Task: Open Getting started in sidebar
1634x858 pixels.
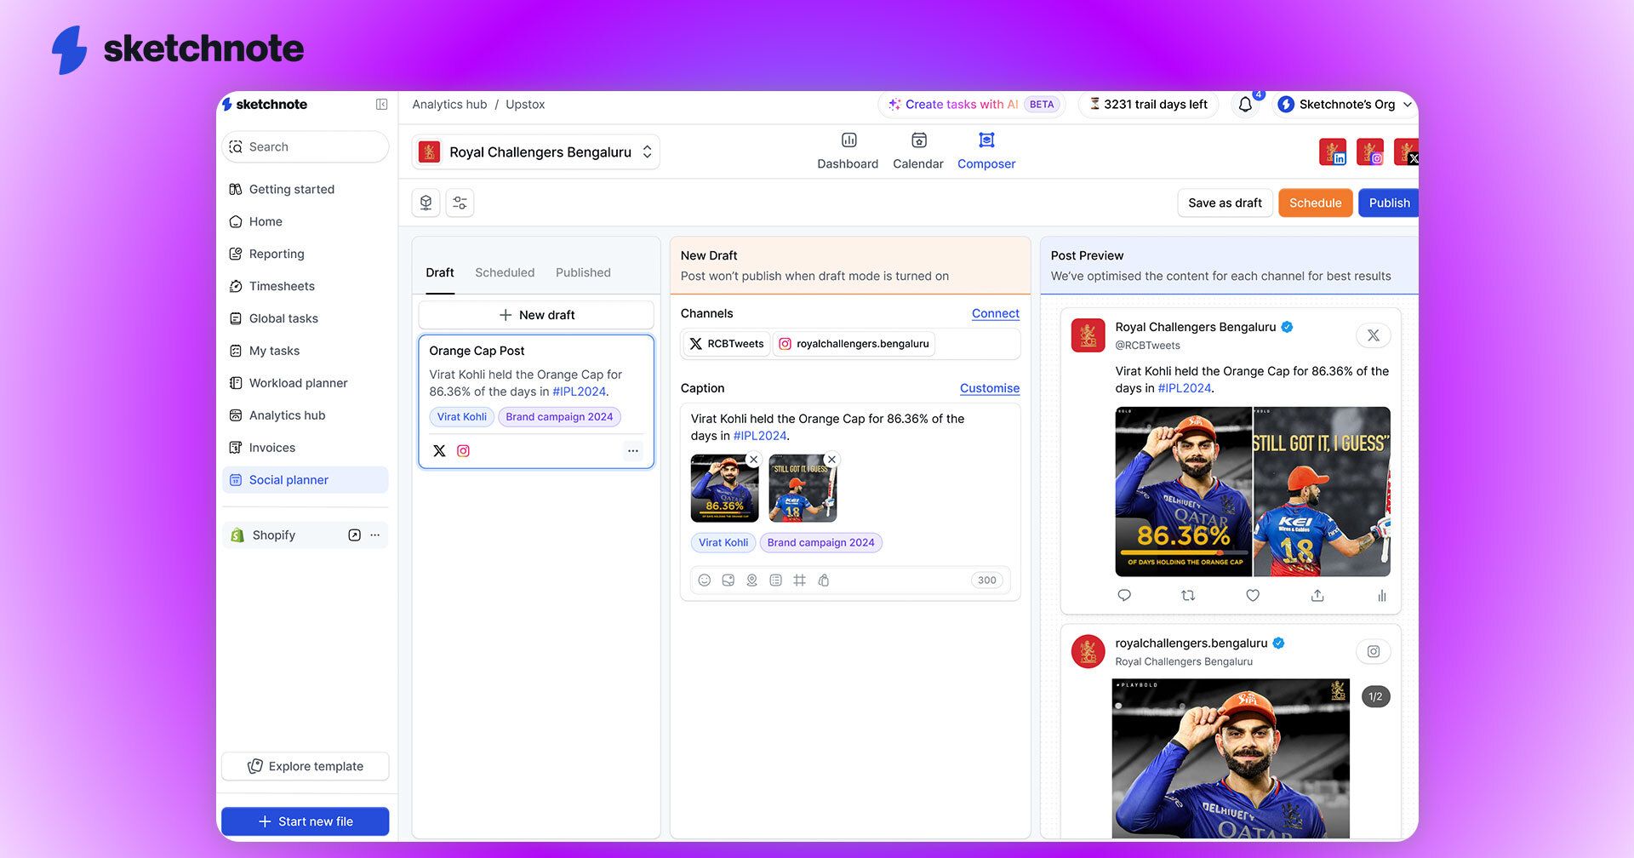Action: tap(306, 189)
